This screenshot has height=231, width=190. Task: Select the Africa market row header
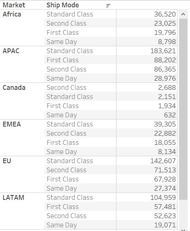pos(12,14)
